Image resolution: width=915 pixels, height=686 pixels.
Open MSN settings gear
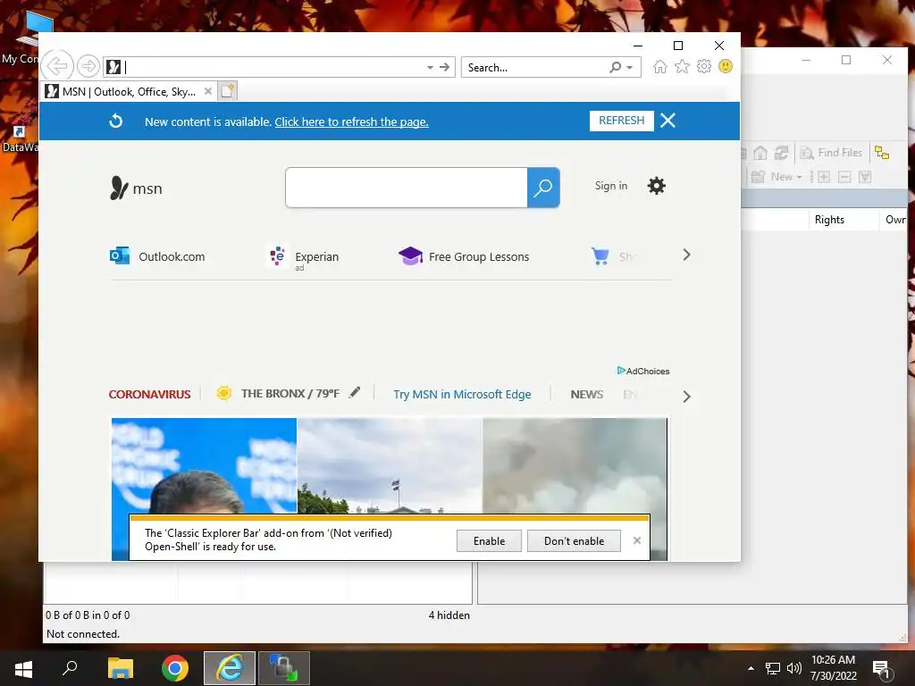(657, 186)
